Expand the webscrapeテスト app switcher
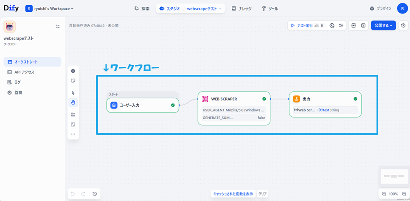The image size is (410, 201). 204,8
